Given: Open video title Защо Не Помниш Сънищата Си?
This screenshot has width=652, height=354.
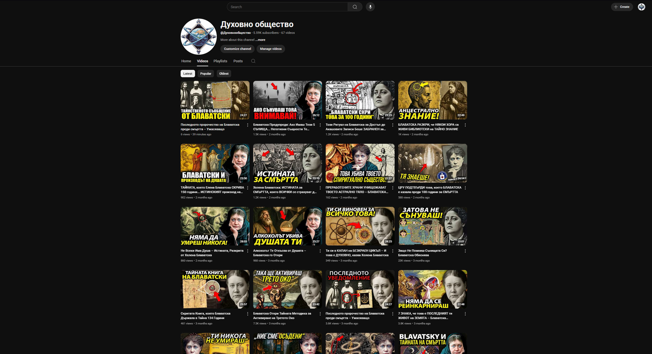Looking at the screenshot, I should (x=423, y=253).
